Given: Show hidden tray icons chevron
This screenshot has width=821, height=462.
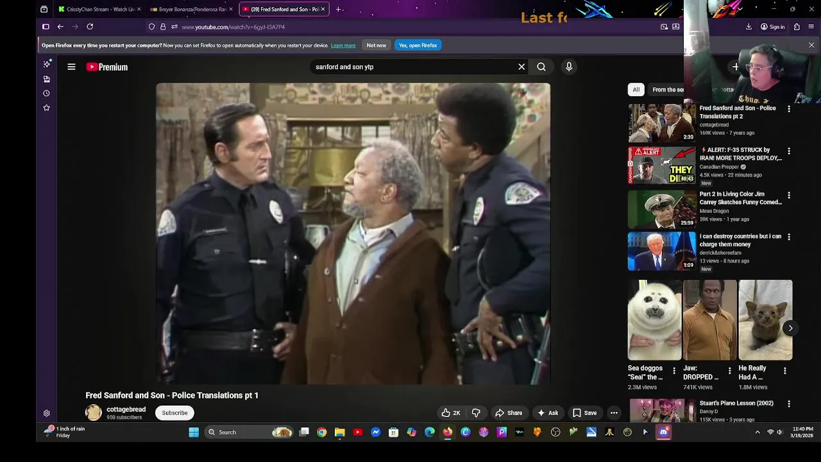Looking at the screenshot, I should click(x=758, y=432).
